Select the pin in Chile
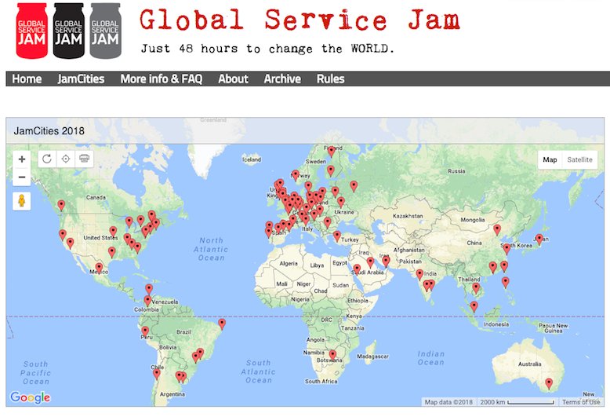610x417 pixels. tap(156, 374)
